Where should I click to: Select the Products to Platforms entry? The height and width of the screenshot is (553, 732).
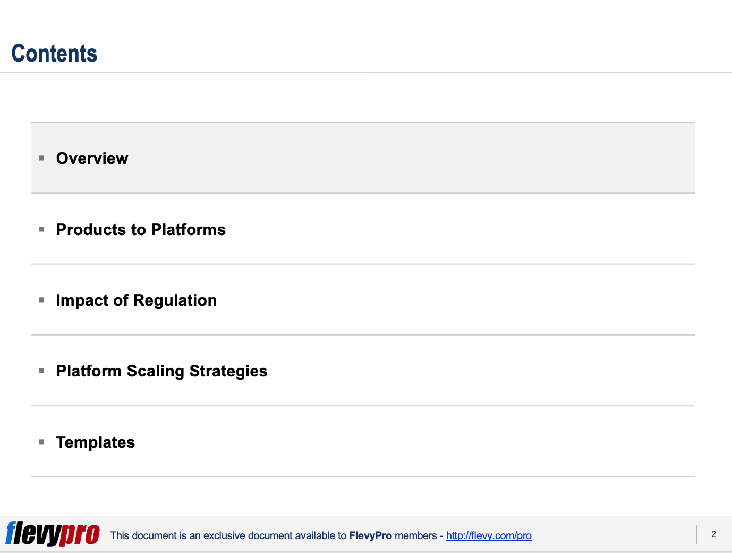pyautogui.click(x=141, y=230)
